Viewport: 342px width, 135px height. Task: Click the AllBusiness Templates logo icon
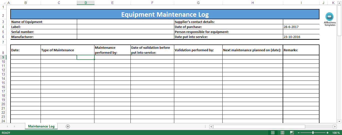pyautogui.click(x=329, y=16)
